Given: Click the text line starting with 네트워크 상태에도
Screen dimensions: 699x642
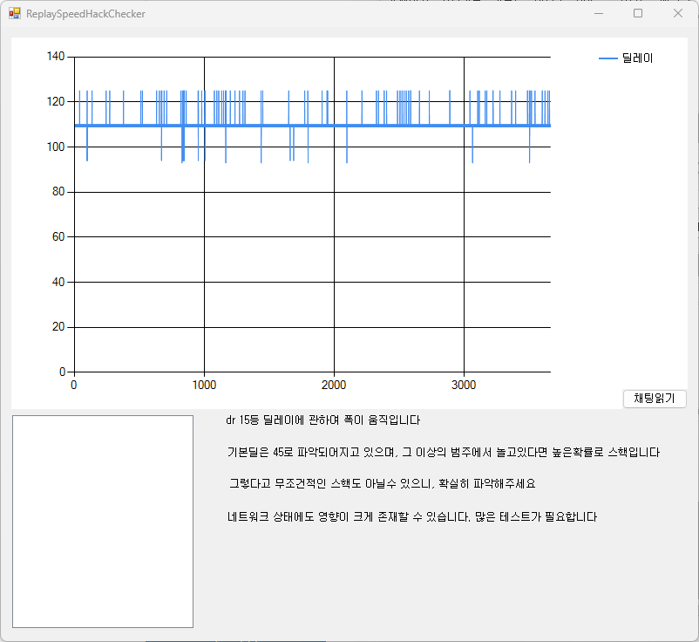Looking at the screenshot, I should click(411, 516).
